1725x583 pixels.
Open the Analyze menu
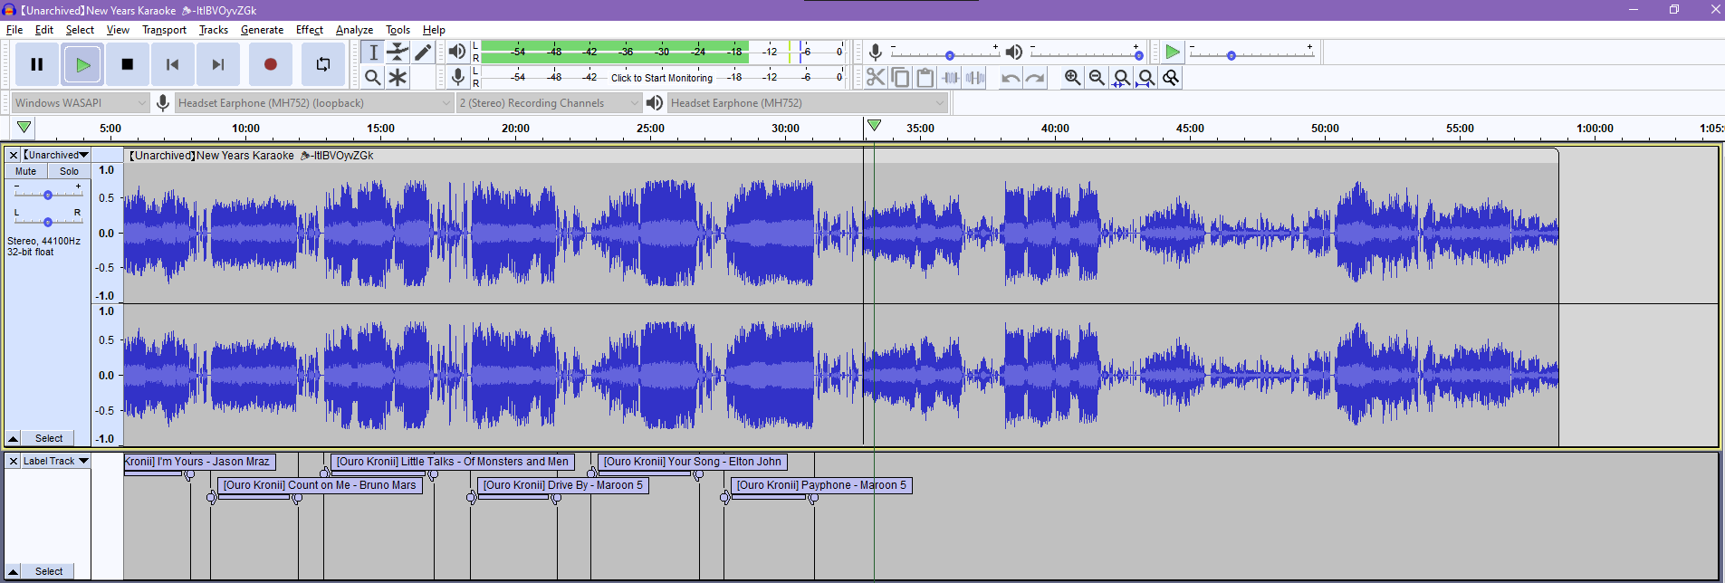354,30
